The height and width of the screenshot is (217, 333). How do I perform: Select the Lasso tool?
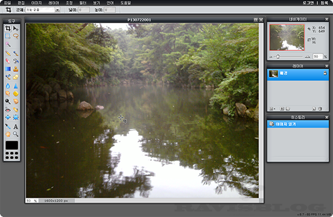[x=16, y=36]
